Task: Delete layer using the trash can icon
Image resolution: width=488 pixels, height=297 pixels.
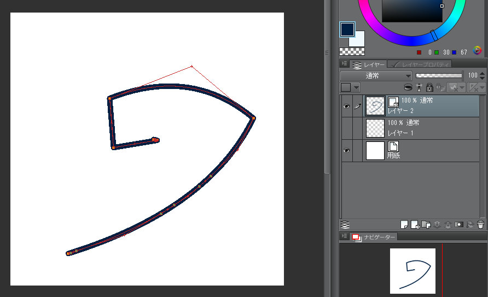Action: pyautogui.click(x=481, y=224)
